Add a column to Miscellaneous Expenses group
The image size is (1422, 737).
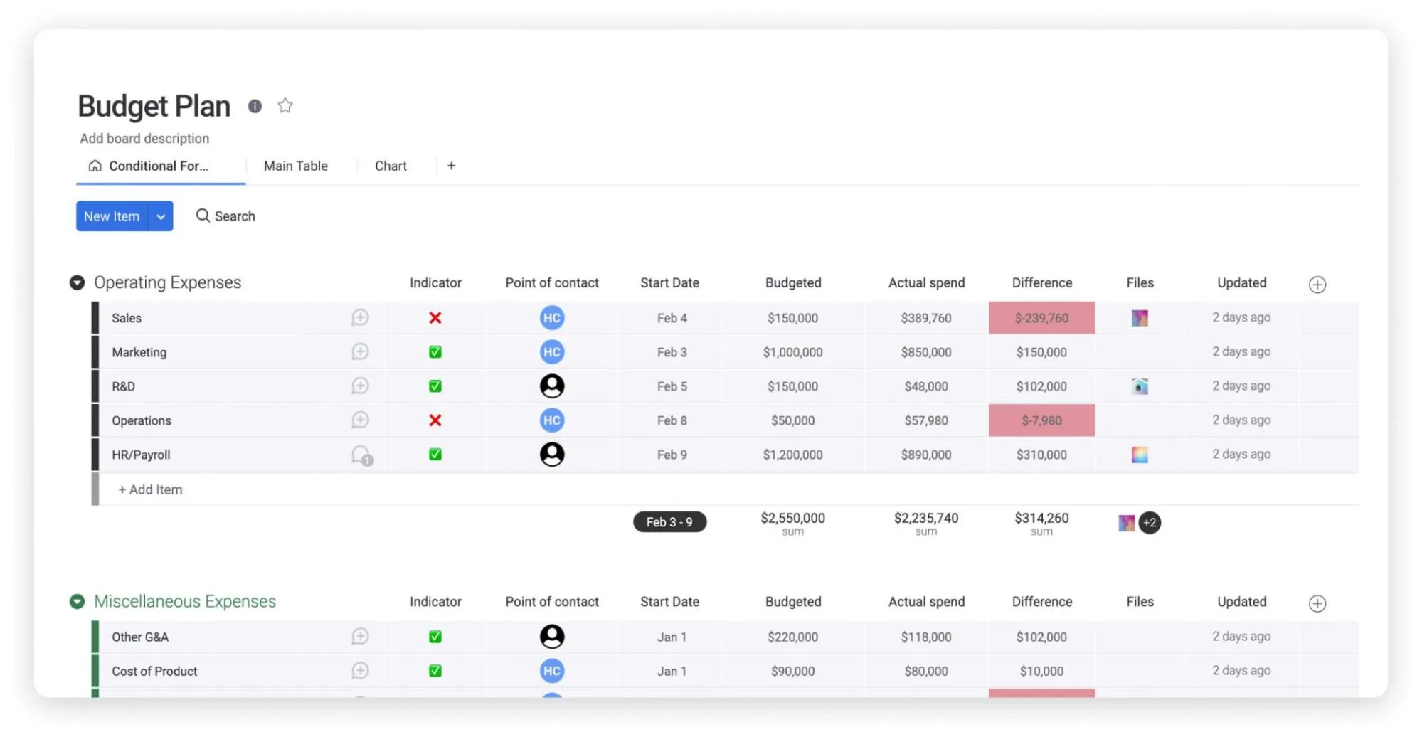[1317, 603]
